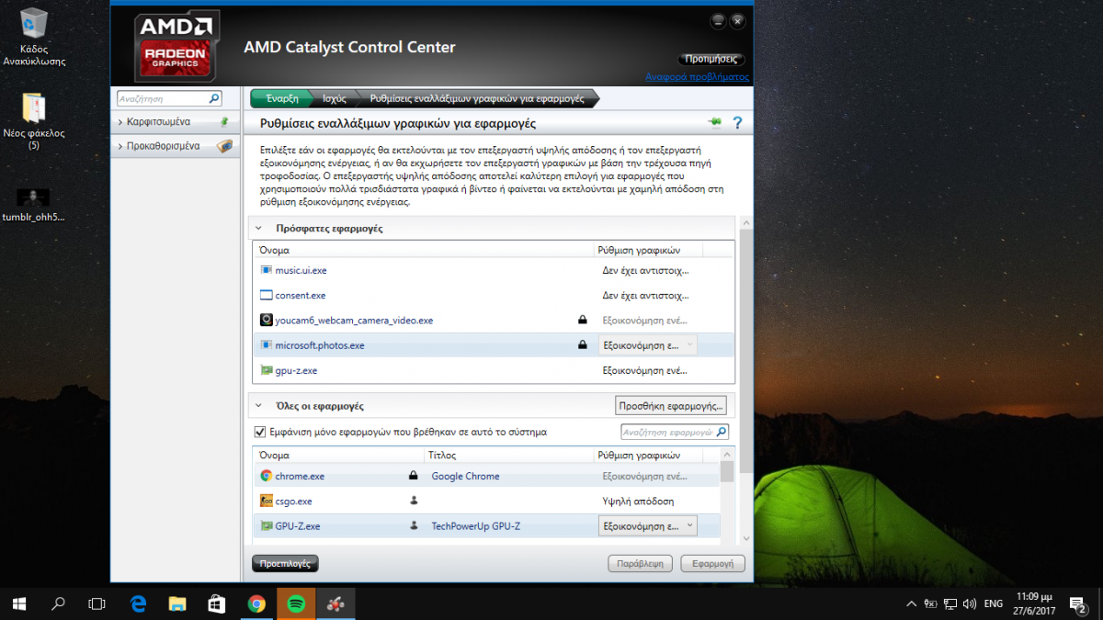Click the lock icon on youcam6_webcam_camera_video.exe row
The image size is (1103, 620).
(x=582, y=321)
